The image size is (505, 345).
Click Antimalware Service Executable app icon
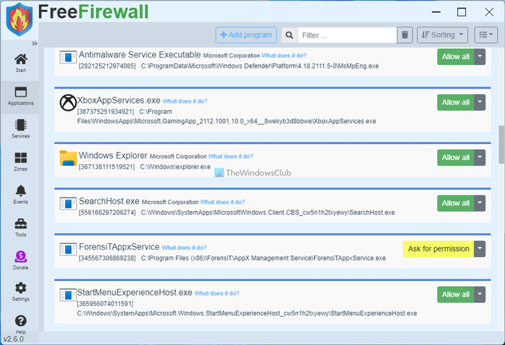click(x=68, y=57)
